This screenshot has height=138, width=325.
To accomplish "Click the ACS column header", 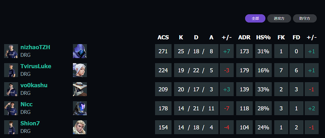I will click(x=163, y=37).
